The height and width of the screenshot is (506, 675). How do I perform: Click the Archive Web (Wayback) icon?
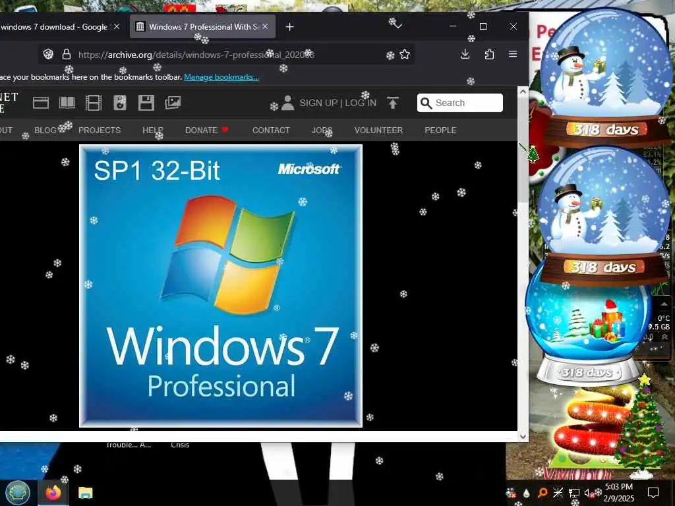[41, 103]
